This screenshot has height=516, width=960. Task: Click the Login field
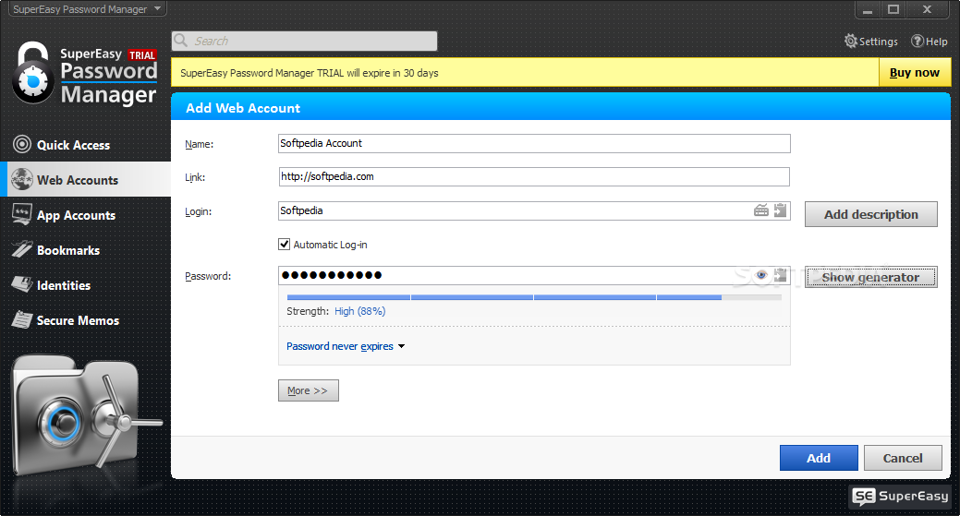(534, 211)
